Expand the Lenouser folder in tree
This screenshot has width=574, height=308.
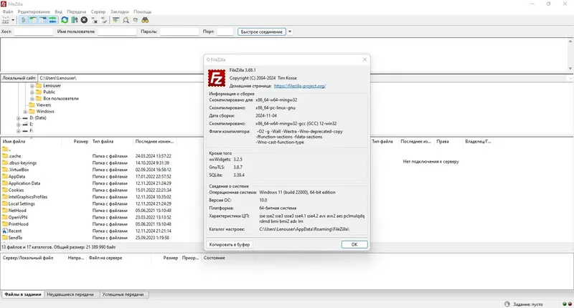tap(32, 86)
